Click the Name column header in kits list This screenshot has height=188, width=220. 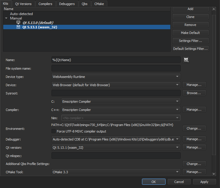tap(87, 9)
